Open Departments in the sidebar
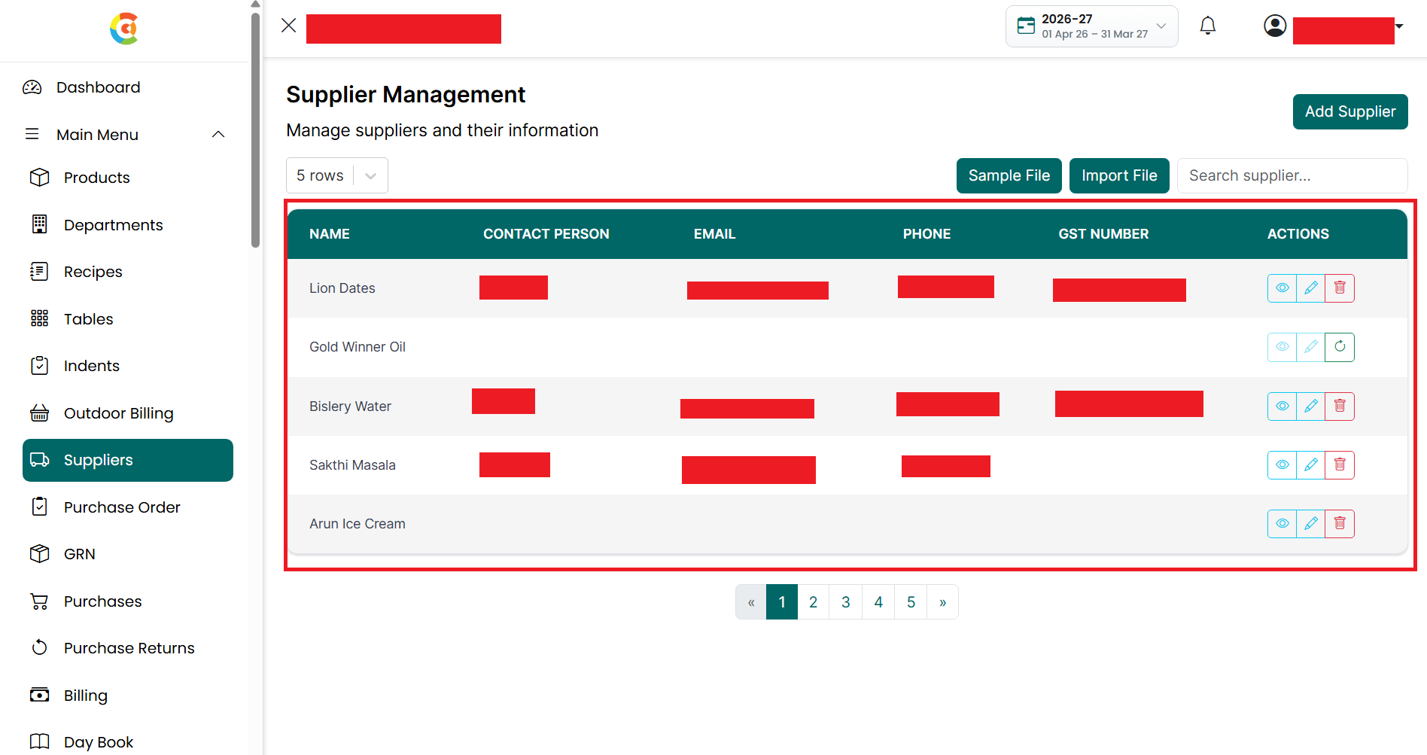The width and height of the screenshot is (1427, 755). [127, 225]
